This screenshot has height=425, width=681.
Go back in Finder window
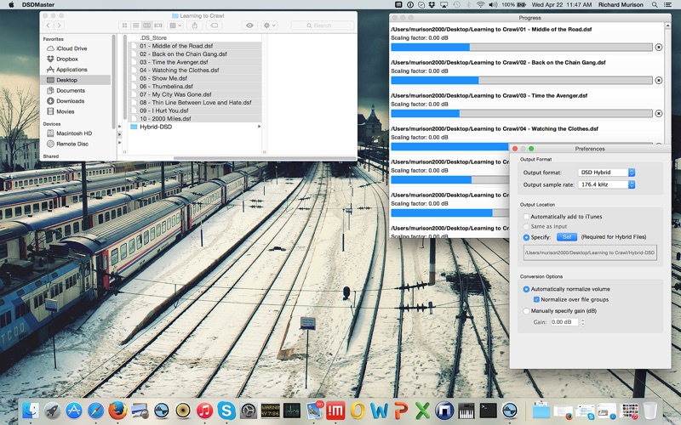pyautogui.click(x=49, y=25)
